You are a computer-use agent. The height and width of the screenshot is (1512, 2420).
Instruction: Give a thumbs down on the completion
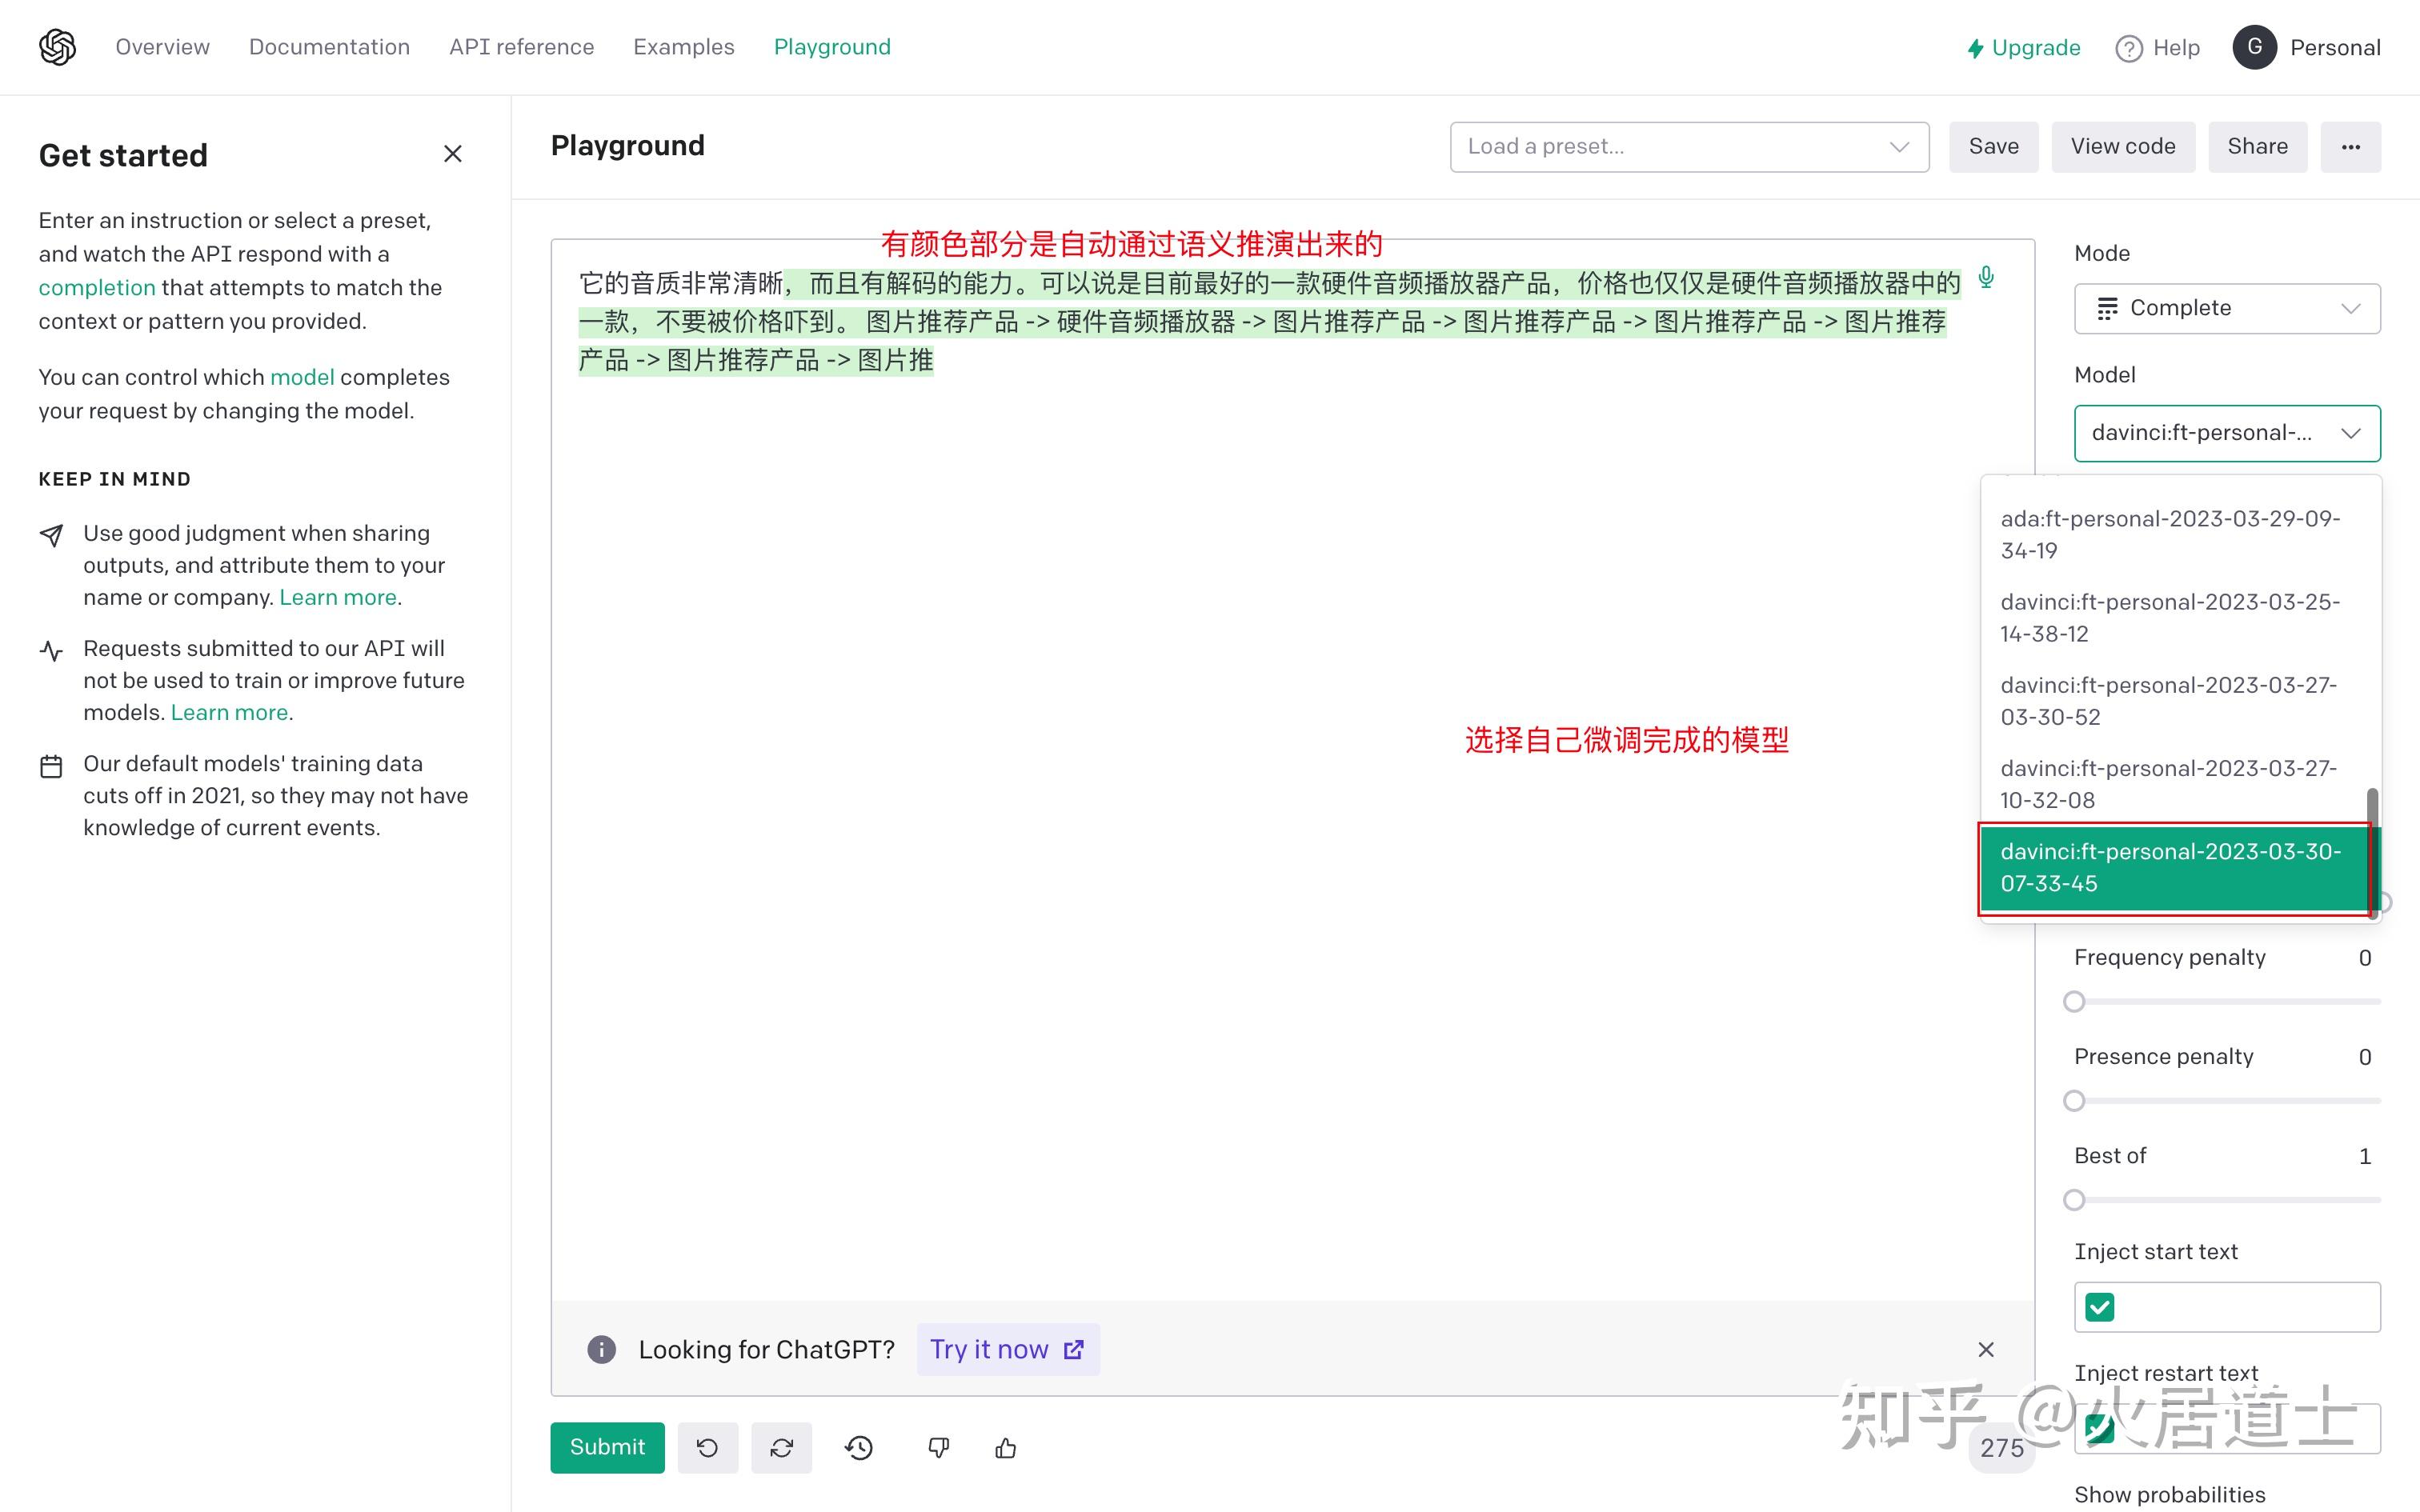coord(938,1447)
